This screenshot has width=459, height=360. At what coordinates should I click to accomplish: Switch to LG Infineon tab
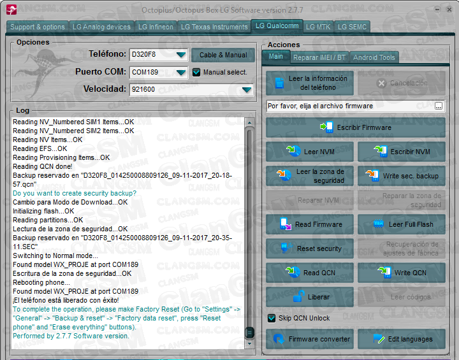coord(156,27)
